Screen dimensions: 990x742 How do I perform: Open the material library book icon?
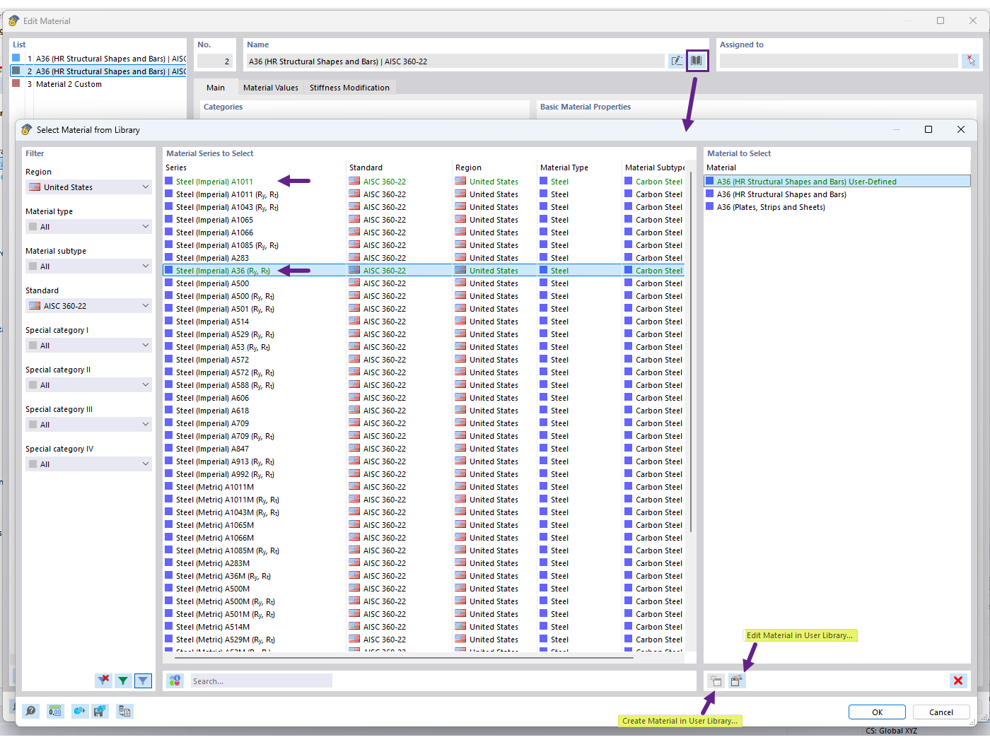pos(697,61)
